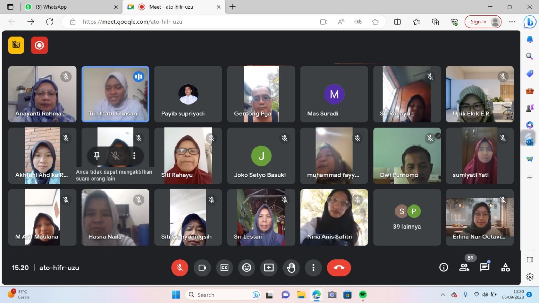Viewport: 539px width, 303px height.
Task: Open meeting details info icon
Action: [444, 268]
